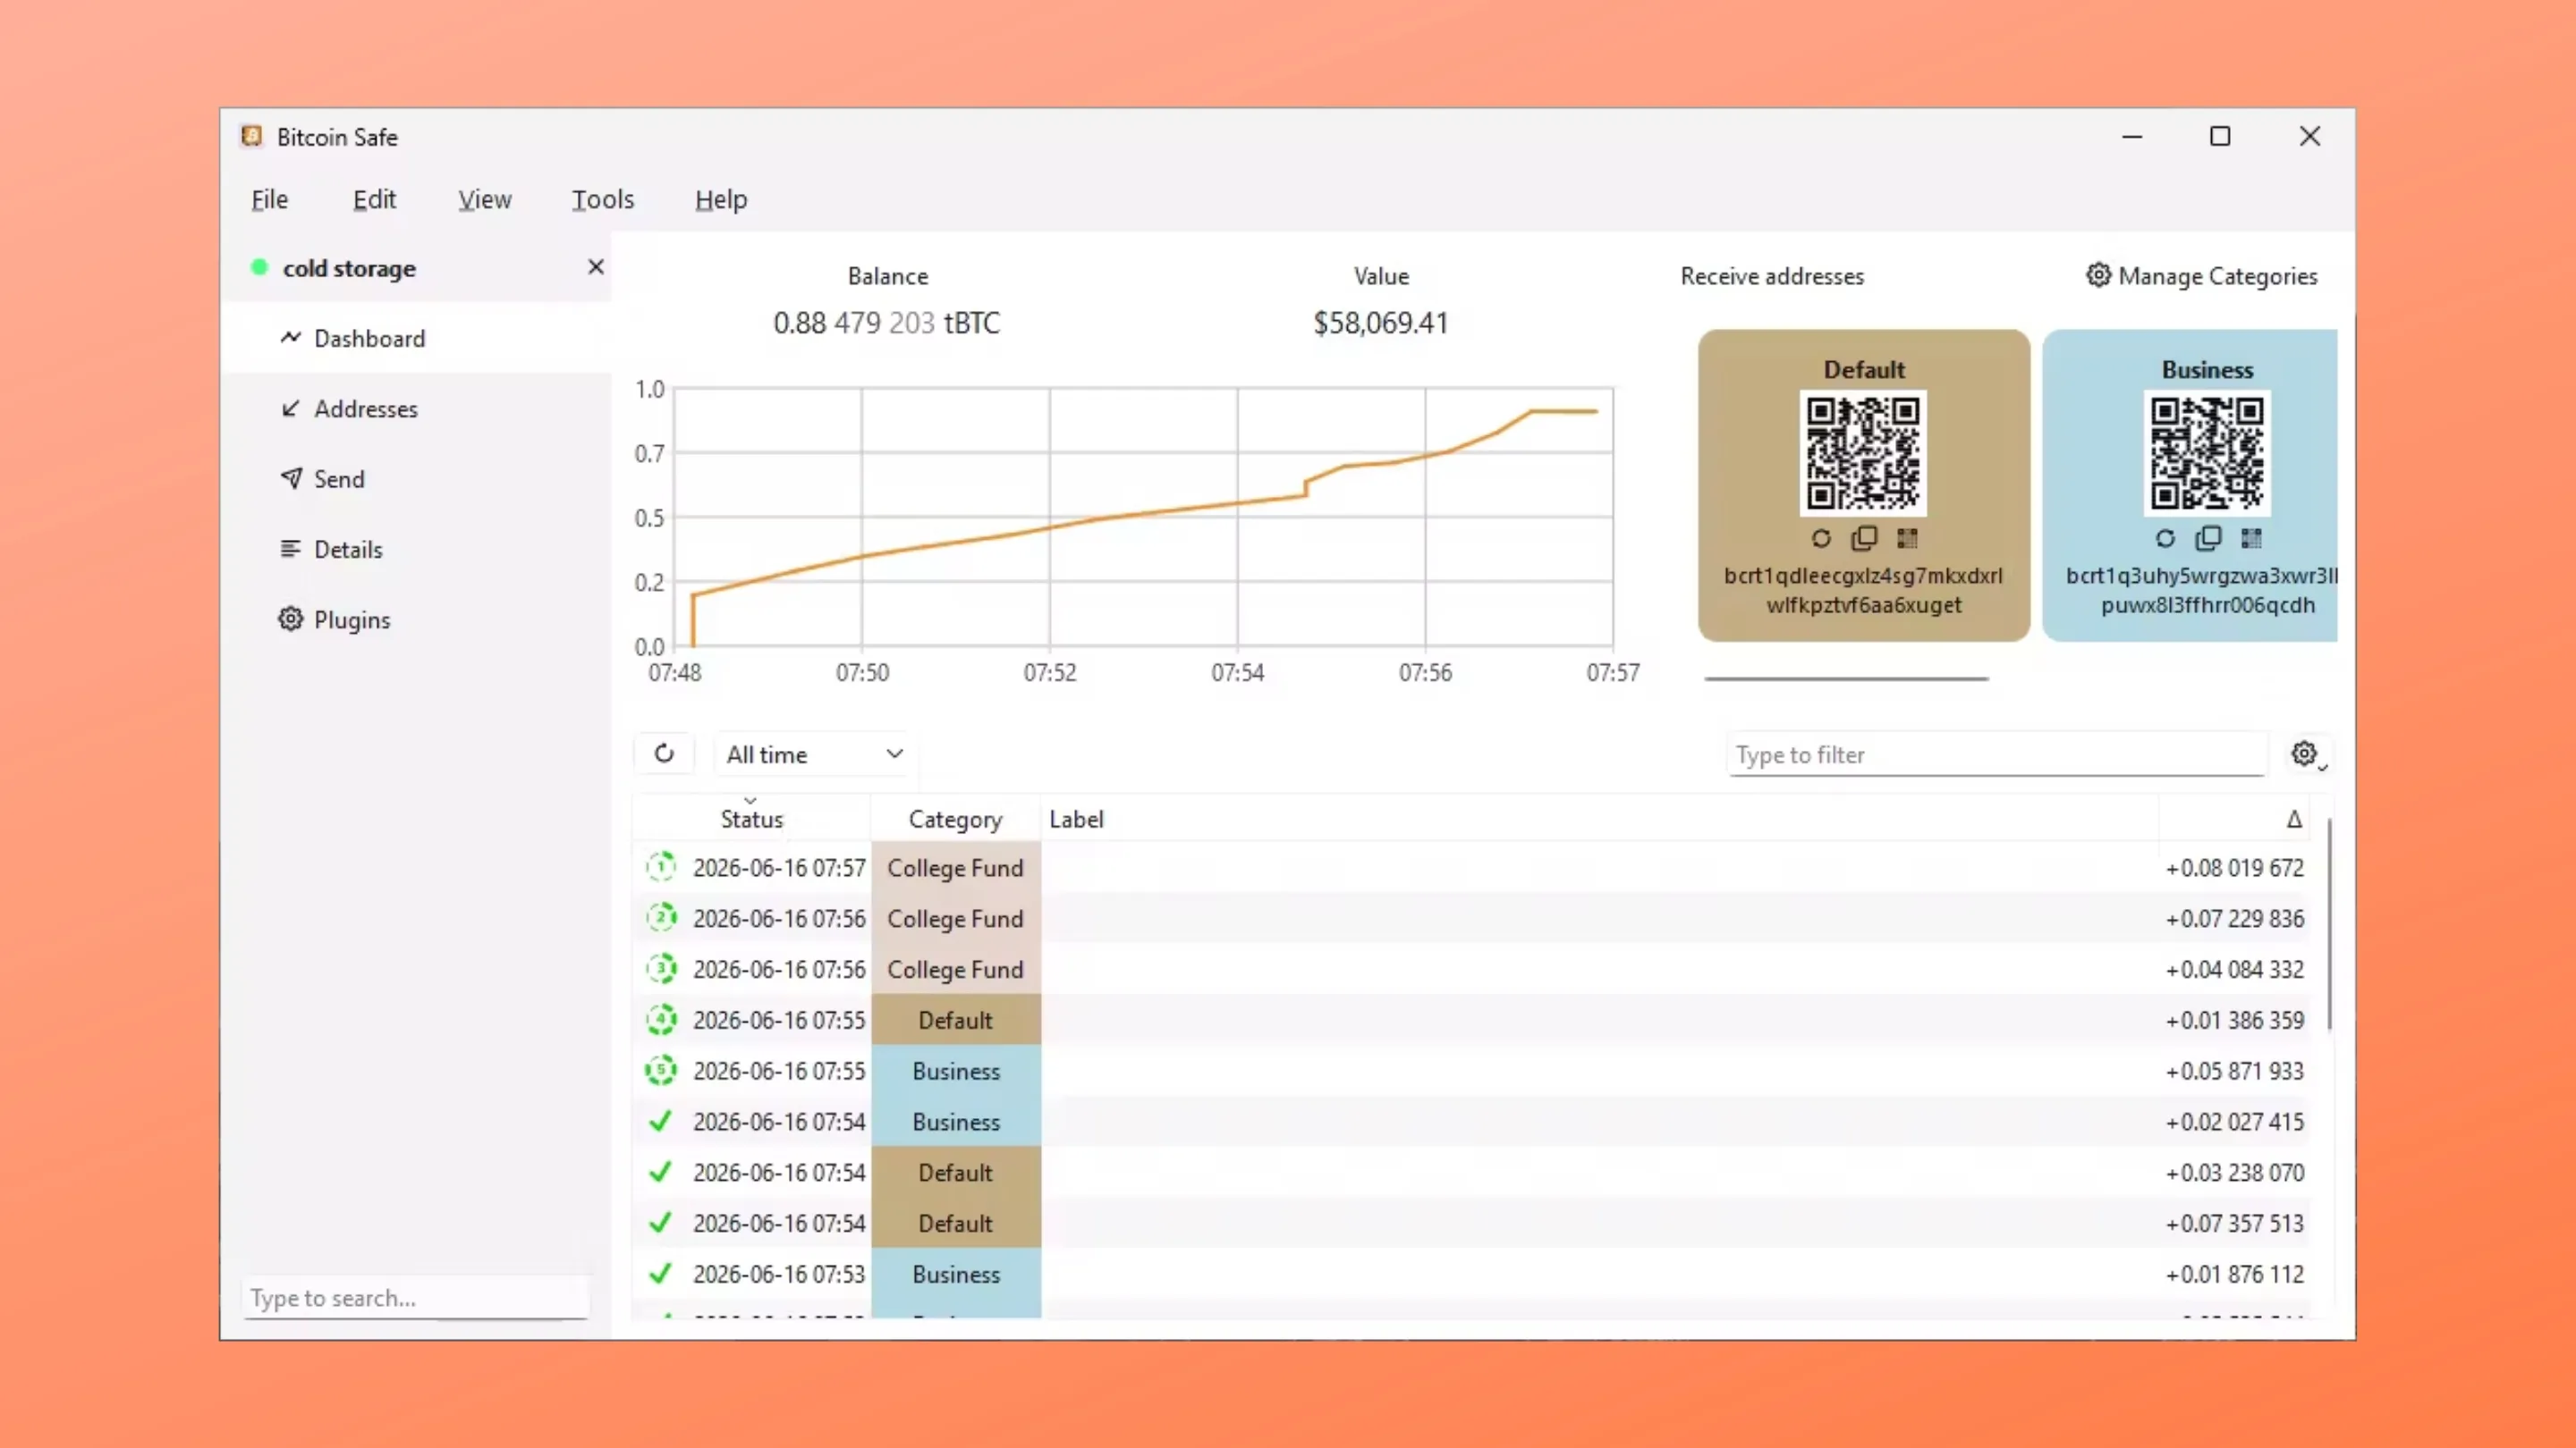The width and height of the screenshot is (2576, 1448).
Task: Click the transaction list vertical scrollbar
Action: pos(2329,924)
